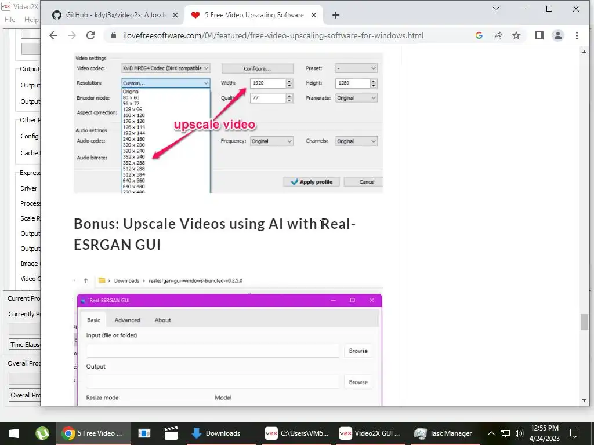This screenshot has width=594, height=445.
Task: Click Currently Processing label in Video2X
Action: point(24,314)
